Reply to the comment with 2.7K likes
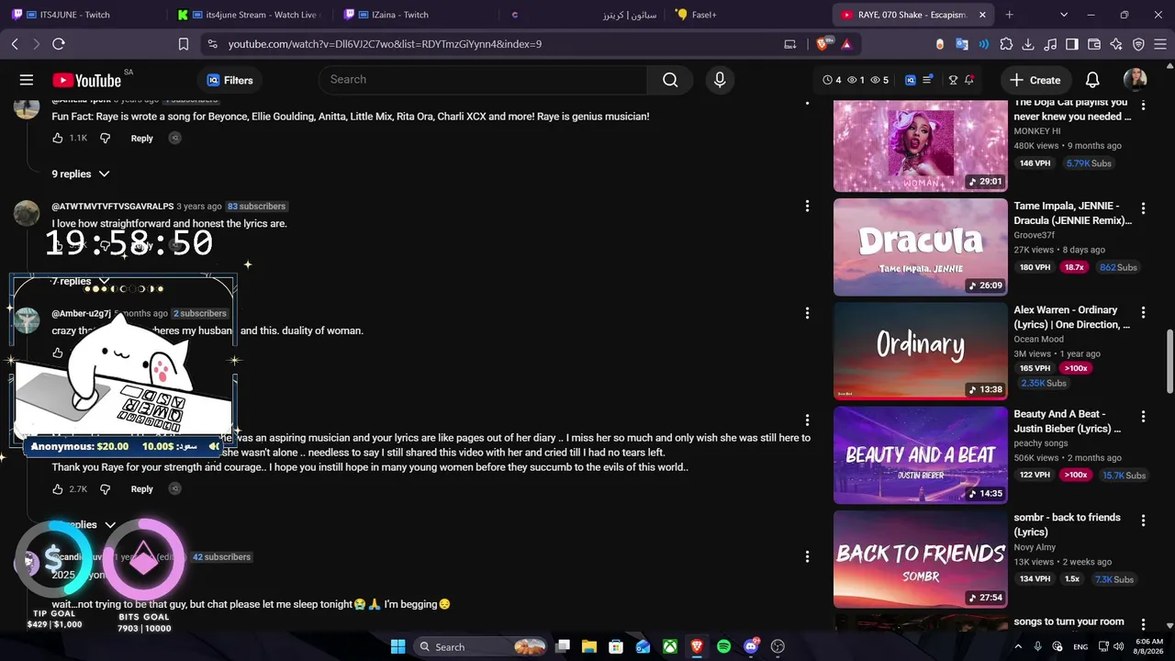The height and width of the screenshot is (661, 1175). (141, 489)
